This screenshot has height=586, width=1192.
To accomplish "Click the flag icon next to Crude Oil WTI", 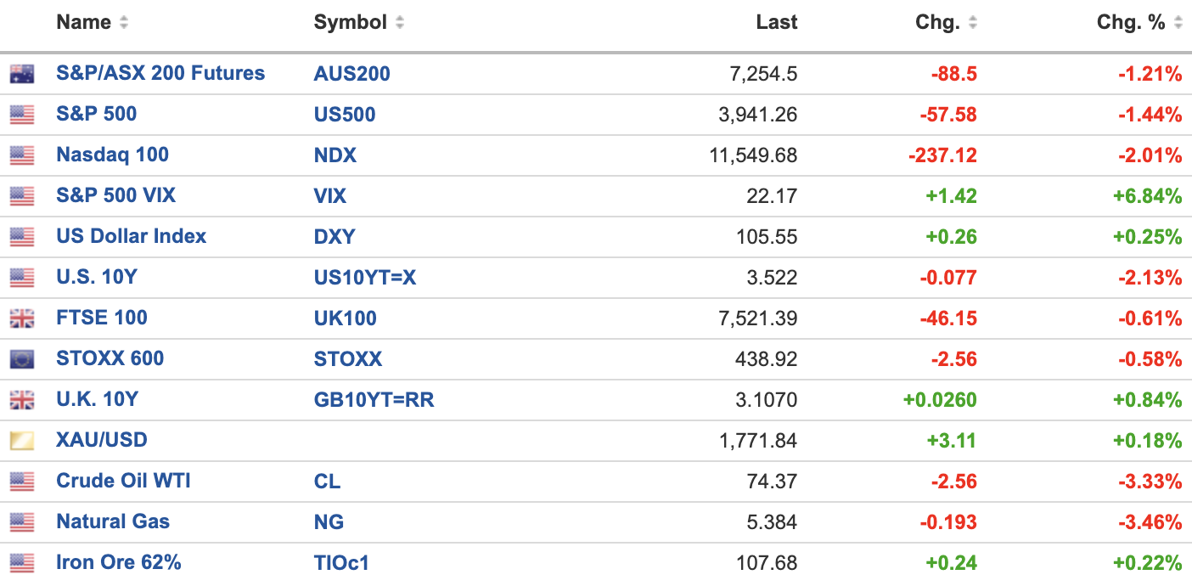I will [x=22, y=482].
